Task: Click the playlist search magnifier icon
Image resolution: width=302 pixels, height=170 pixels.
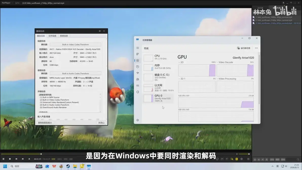Action: coord(298,159)
